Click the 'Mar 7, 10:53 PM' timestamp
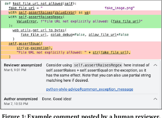Viewport: 162px width, 118px height. click(x=16, y=104)
